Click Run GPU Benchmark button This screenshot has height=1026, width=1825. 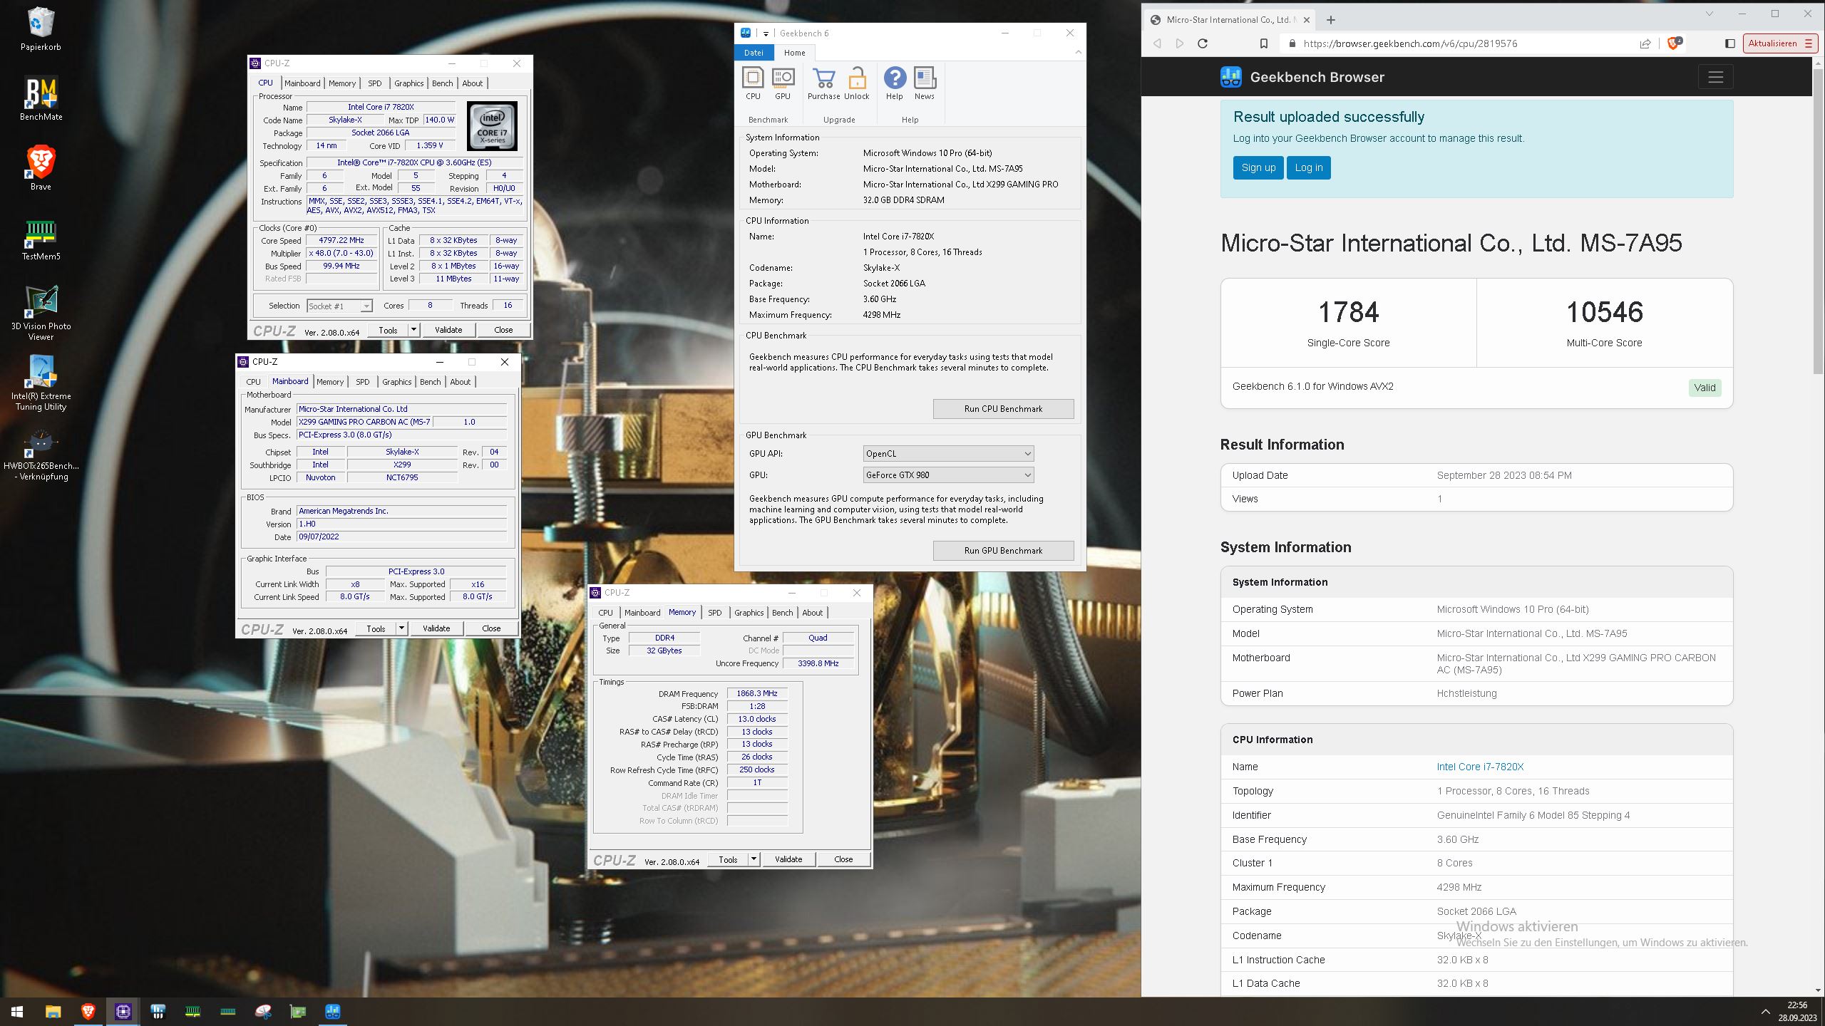pyautogui.click(x=1003, y=551)
